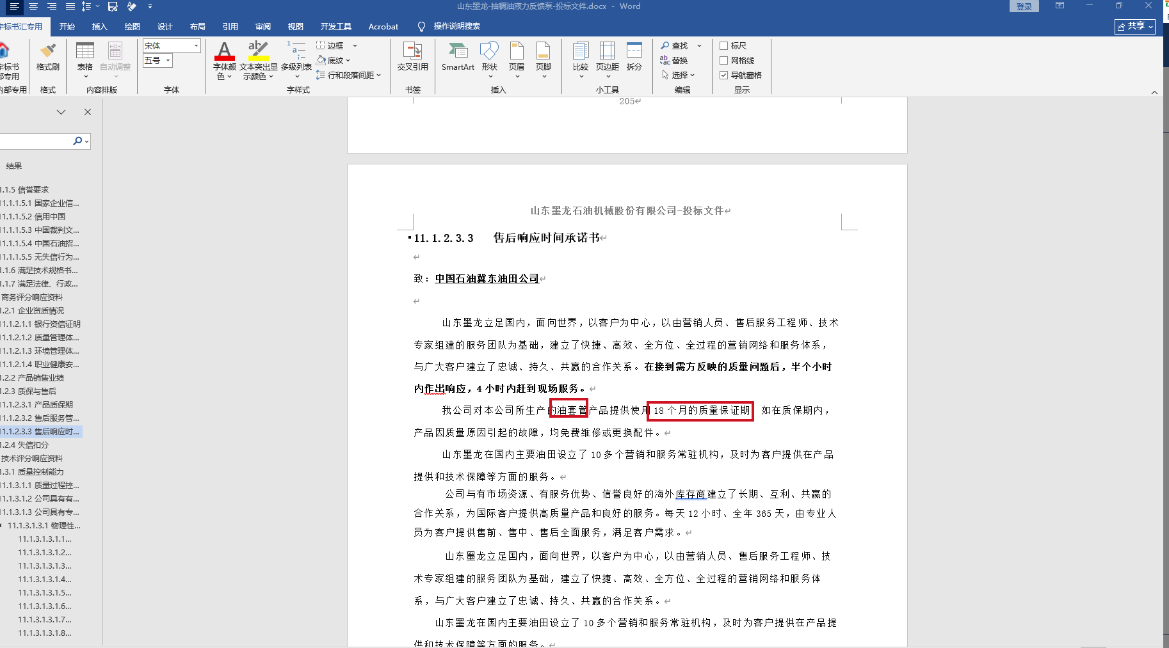This screenshot has height=648, width=1169.
Task: Open the 开发工具 Developer tab
Action: (x=336, y=26)
